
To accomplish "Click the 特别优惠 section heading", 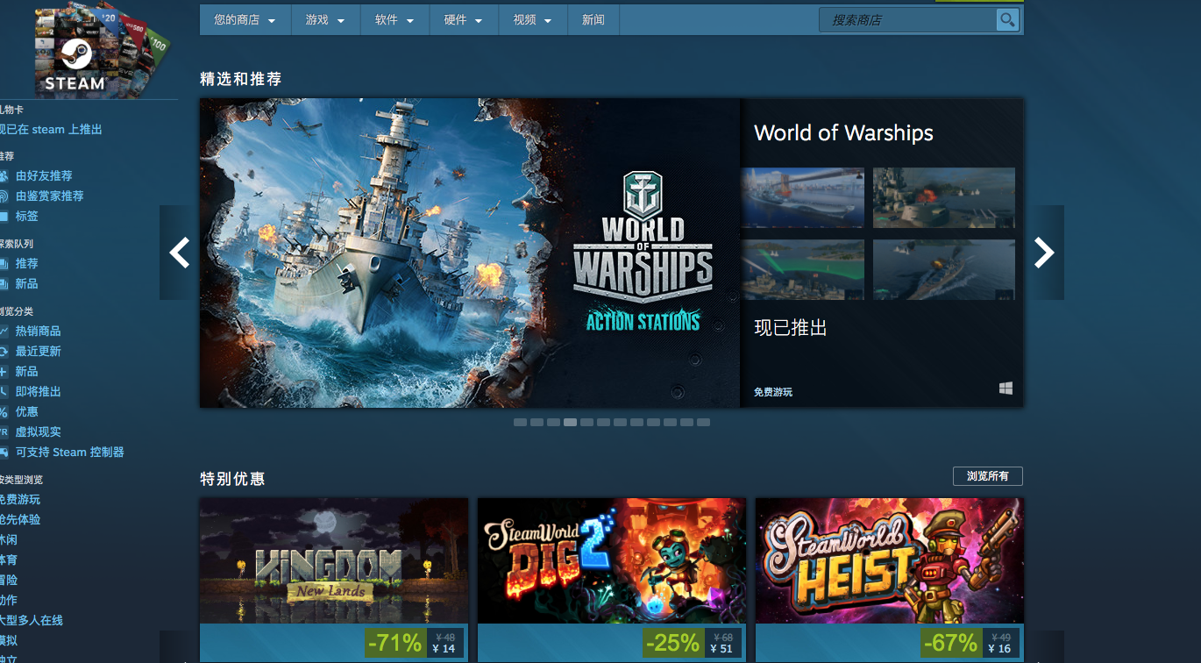I will (x=232, y=479).
